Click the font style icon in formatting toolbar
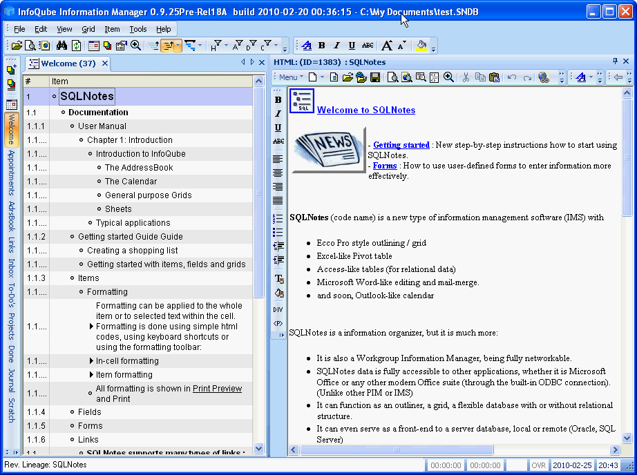Screen dimensions: 637x475 pos(307,46)
